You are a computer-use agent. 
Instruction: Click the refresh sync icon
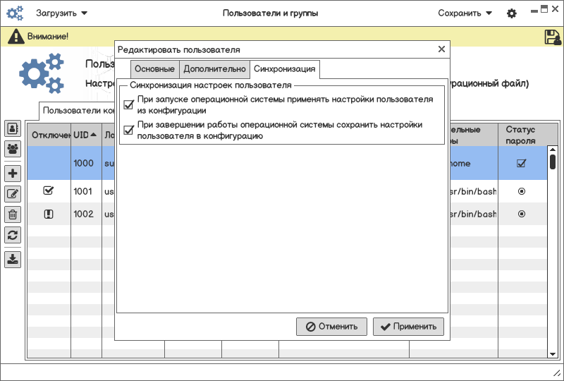(13, 235)
